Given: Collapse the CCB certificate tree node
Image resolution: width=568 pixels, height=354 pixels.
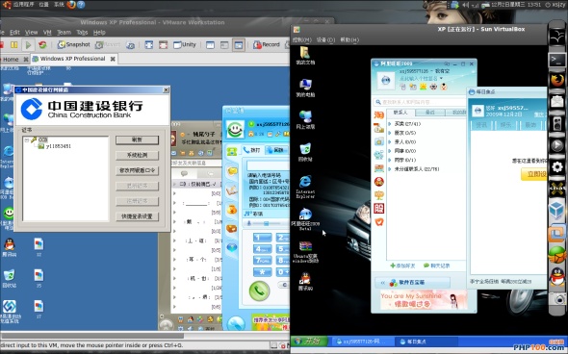Looking at the screenshot, I should [26, 139].
